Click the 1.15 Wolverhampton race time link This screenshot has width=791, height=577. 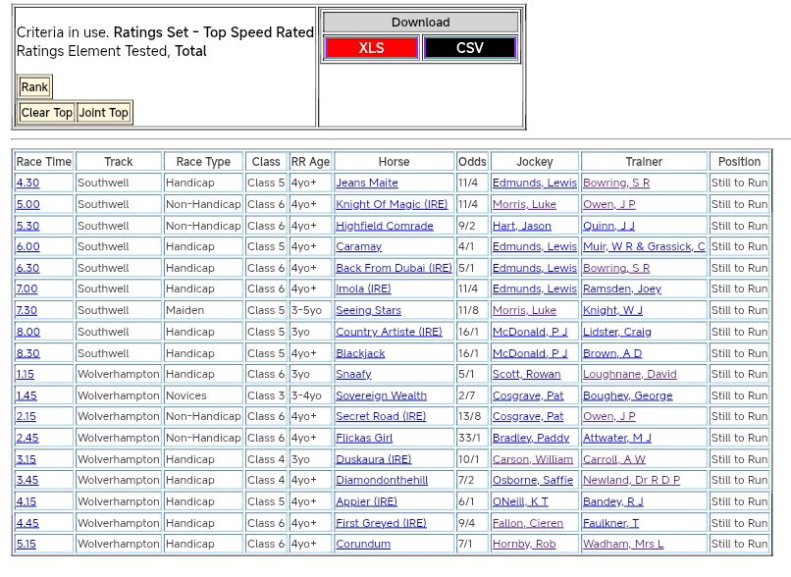[26, 375]
